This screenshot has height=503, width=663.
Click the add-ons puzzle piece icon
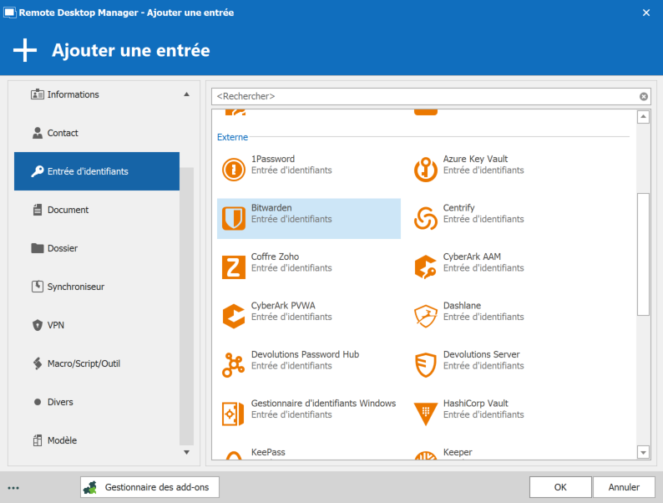click(x=90, y=487)
